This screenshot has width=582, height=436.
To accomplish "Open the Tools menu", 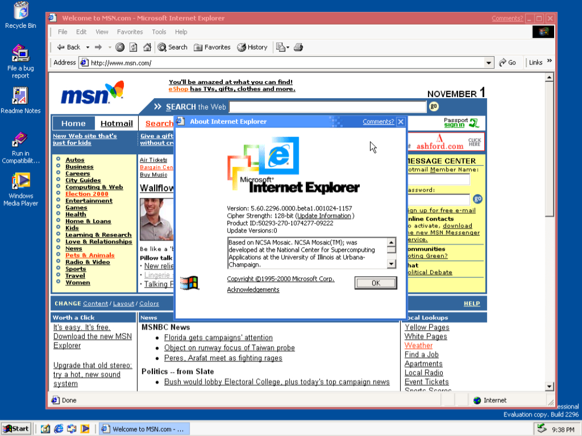I will (x=159, y=32).
